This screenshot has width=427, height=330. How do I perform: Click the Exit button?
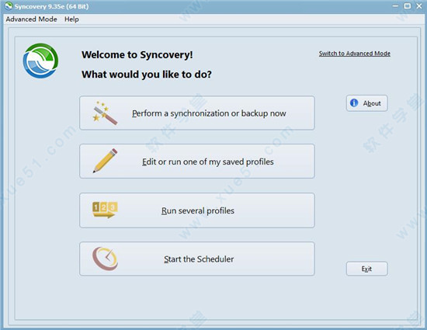(366, 269)
